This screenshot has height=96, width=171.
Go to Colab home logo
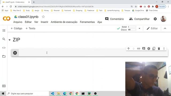[x=6, y=18]
